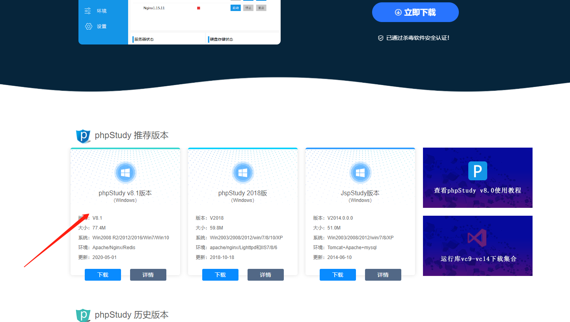Download JspStudy with 下载 button
570x322 pixels.
[338, 275]
